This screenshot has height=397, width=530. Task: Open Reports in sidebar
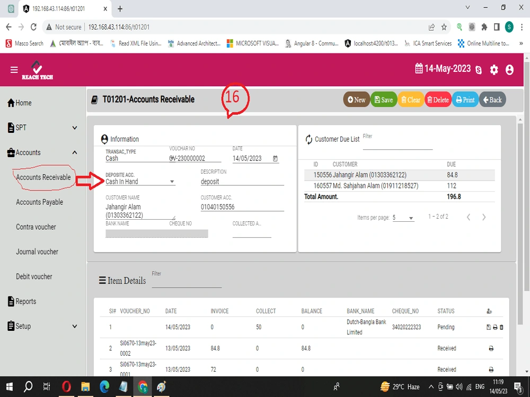pos(22,302)
